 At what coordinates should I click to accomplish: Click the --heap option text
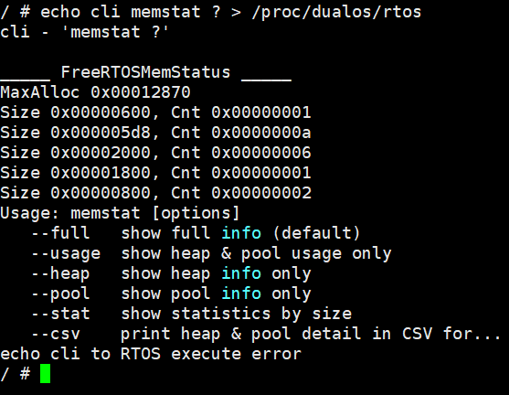(x=60, y=273)
